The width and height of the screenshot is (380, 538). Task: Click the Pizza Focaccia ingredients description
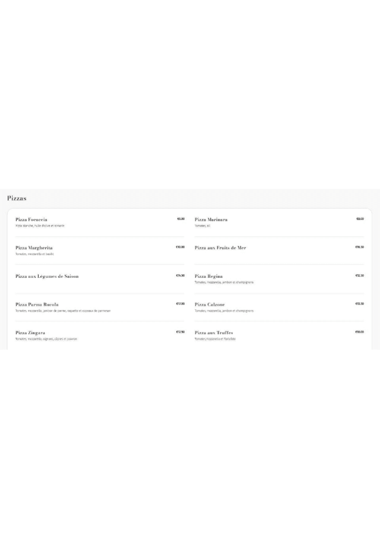(40, 226)
